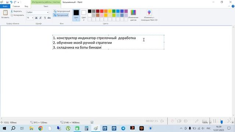This screenshot has height=132, width=235.
Task: Pick the pink palette swatch
Action: click(x=102, y=15)
